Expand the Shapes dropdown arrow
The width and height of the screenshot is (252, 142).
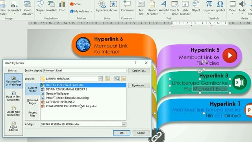[x=40, y=14]
